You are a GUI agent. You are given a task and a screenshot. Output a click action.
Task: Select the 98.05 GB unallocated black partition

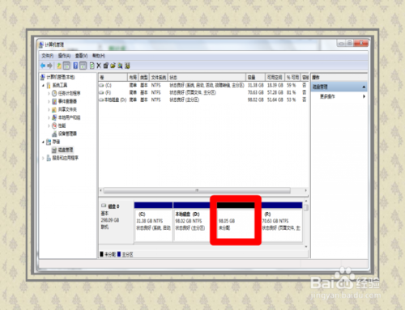tap(236, 222)
